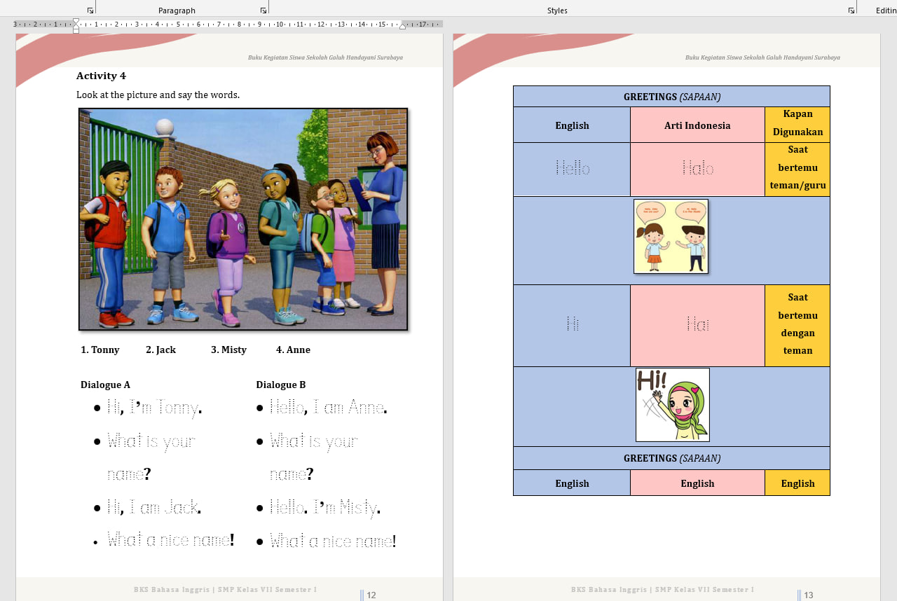This screenshot has height=601, width=897.
Task: Click the caption '2. Jack'
Action: point(160,350)
